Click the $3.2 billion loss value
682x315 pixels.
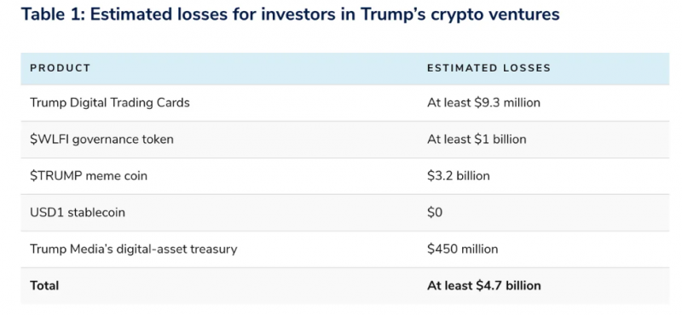click(x=459, y=175)
